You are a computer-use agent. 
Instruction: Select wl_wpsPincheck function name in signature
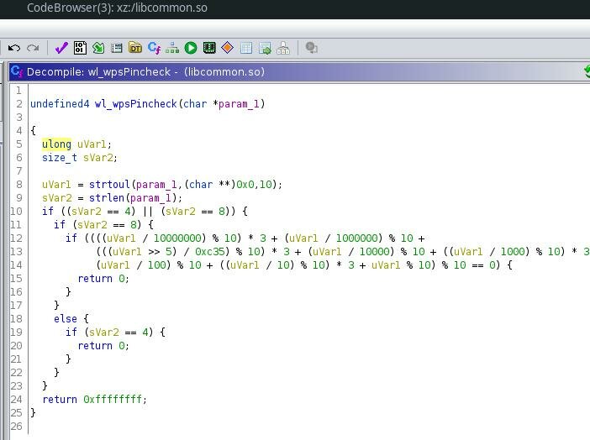click(x=135, y=104)
